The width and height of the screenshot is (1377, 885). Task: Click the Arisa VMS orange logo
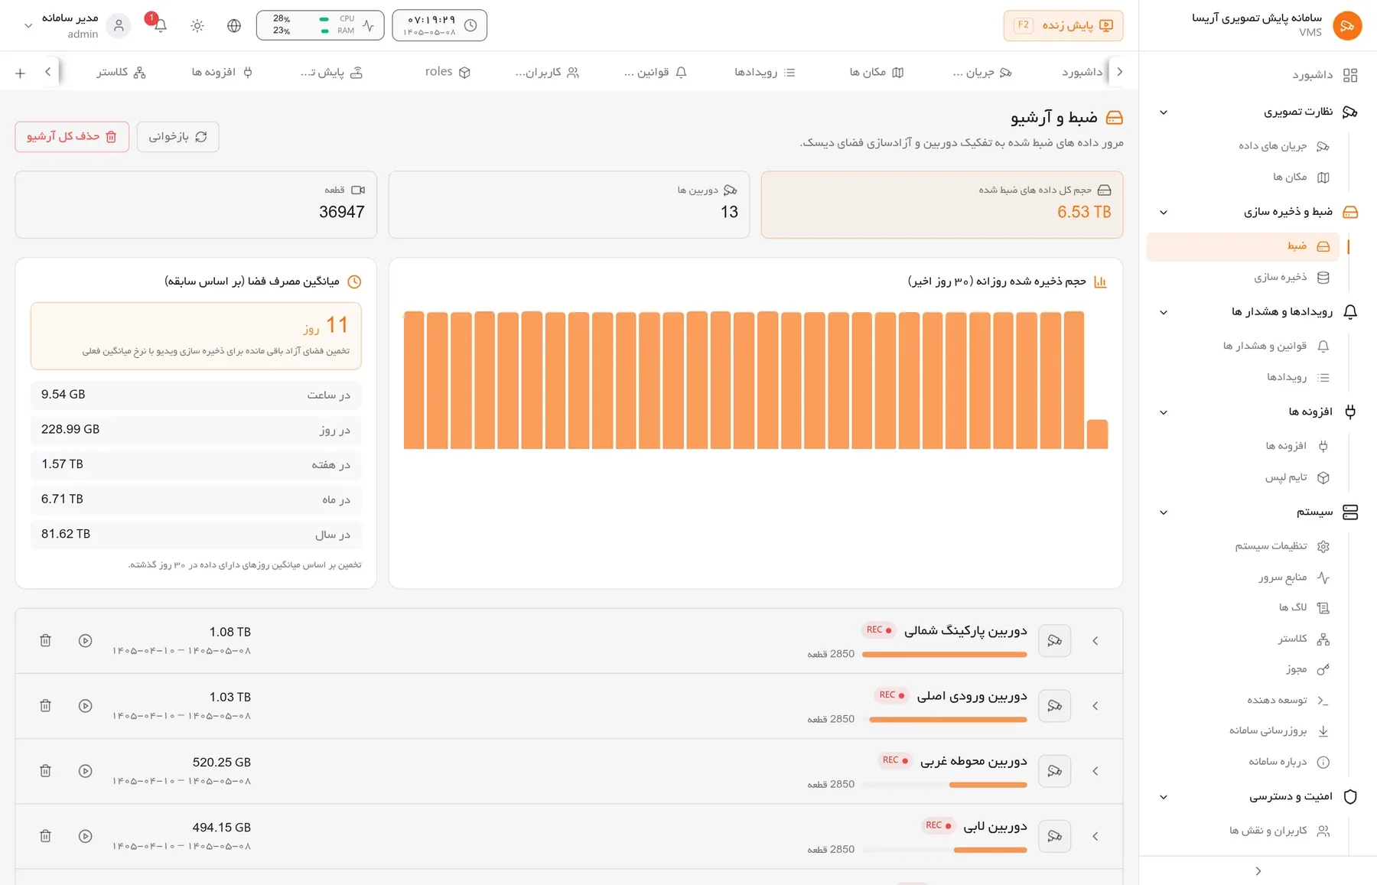click(x=1347, y=25)
